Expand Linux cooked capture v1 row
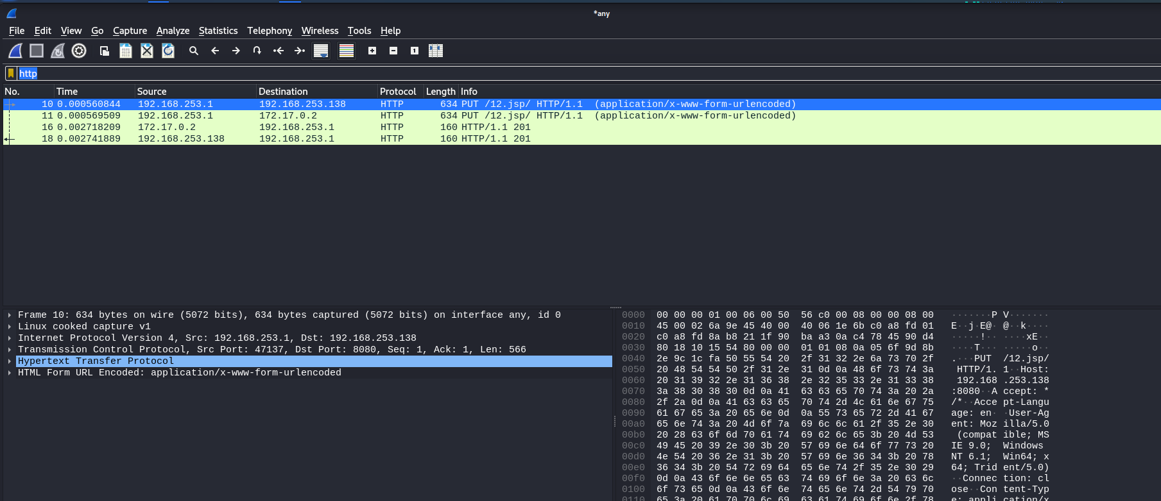The height and width of the screenshot is (501, 1161). coord(10,327)
